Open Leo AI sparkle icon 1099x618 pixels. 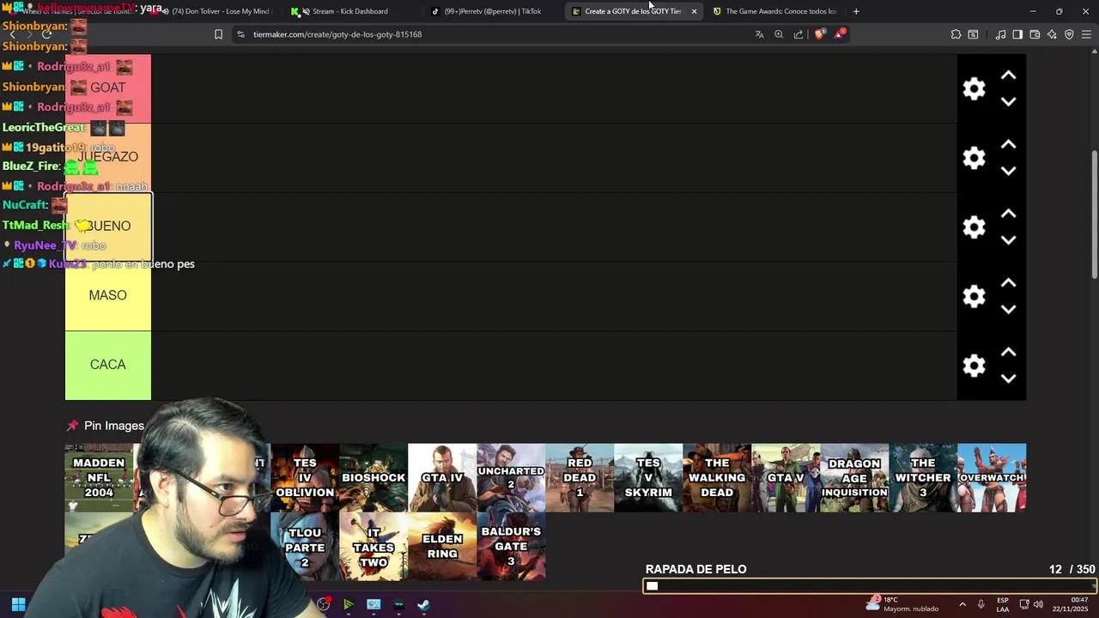[1052, 34]
